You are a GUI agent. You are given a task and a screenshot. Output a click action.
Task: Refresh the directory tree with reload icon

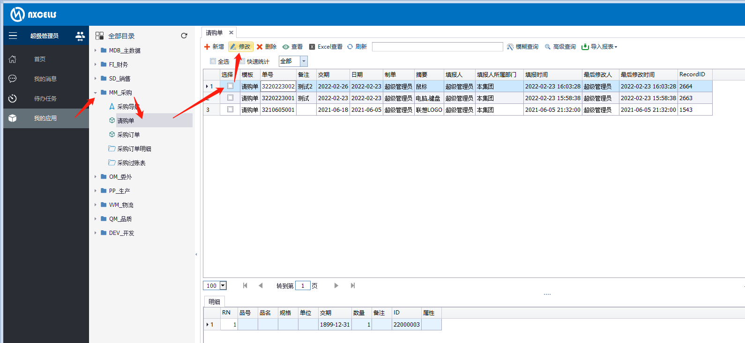click(x=184, y=36)
